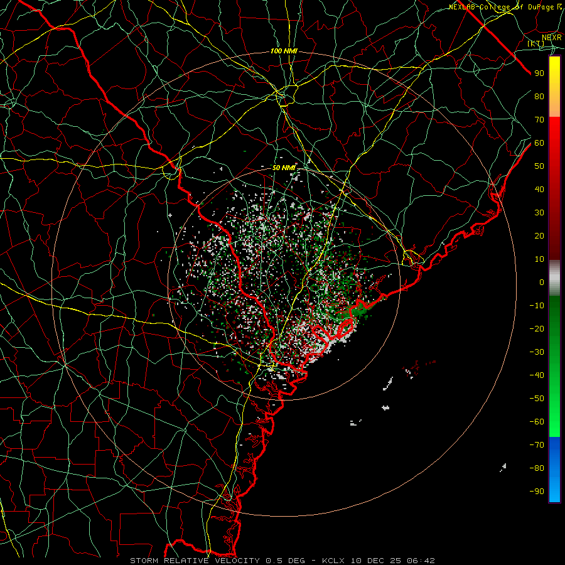Click the 100 NMI range ring label

(x=284, y=51)
